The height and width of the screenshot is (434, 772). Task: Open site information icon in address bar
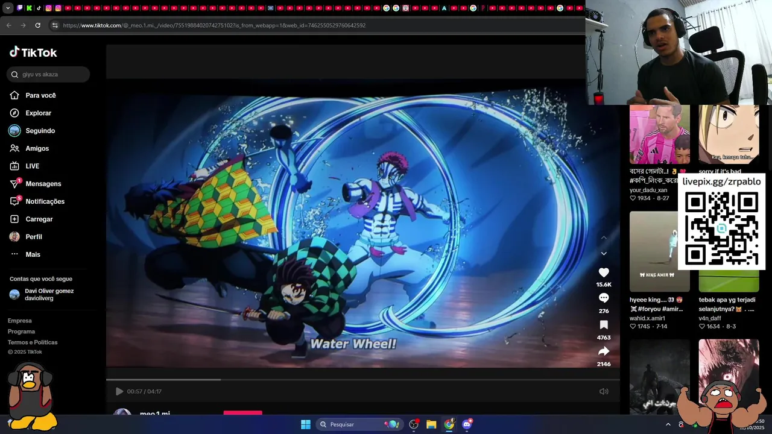tap(55, 25)
